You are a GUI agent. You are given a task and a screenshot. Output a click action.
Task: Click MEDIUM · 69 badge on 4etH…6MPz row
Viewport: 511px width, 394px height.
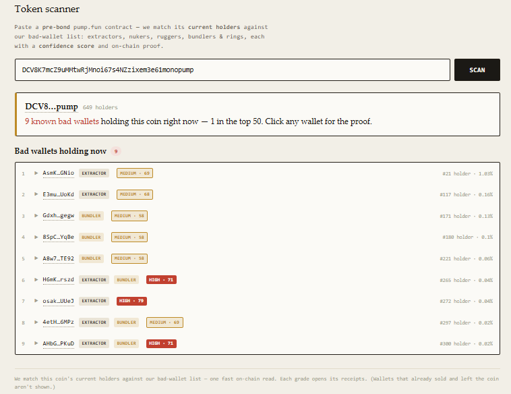click(164, 322)
